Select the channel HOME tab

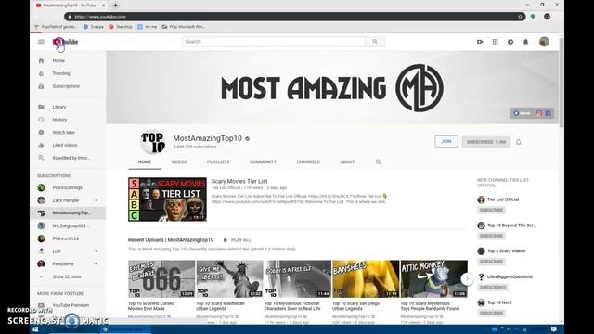tap(145, 161)
